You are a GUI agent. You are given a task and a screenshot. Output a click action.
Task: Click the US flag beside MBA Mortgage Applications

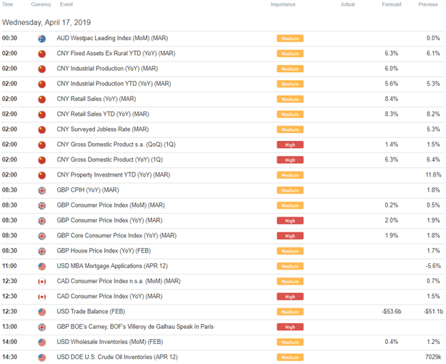(41, 266)
